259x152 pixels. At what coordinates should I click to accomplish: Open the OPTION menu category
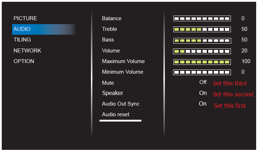point(24,61)
